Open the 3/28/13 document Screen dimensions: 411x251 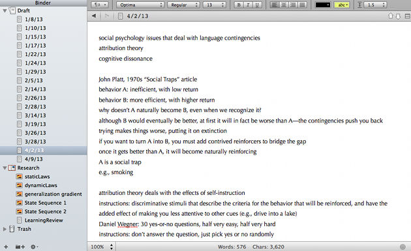click(35, 141)
